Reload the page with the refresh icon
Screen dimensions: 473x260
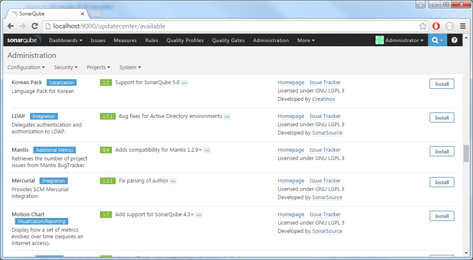35,26
